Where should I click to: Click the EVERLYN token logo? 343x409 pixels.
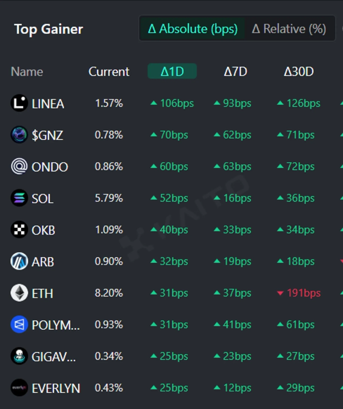(x=19, y=388)
